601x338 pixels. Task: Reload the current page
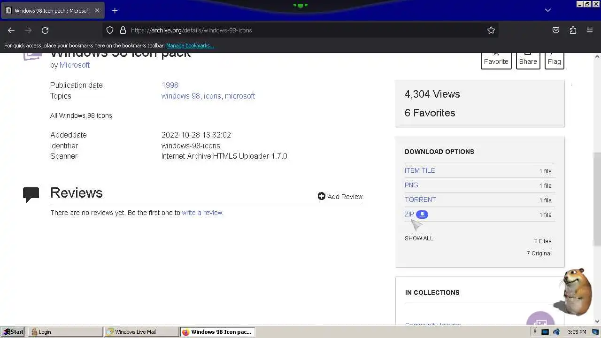45,30
